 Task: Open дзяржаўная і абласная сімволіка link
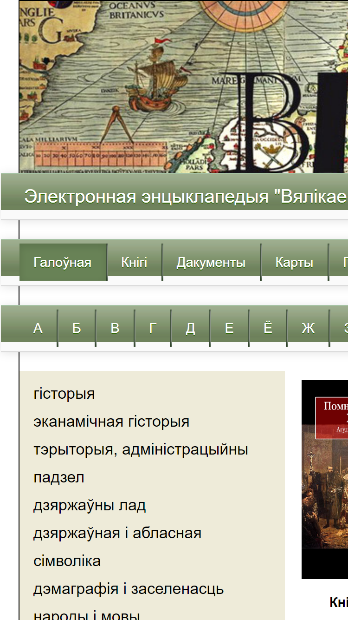click(x=117, y=547)
